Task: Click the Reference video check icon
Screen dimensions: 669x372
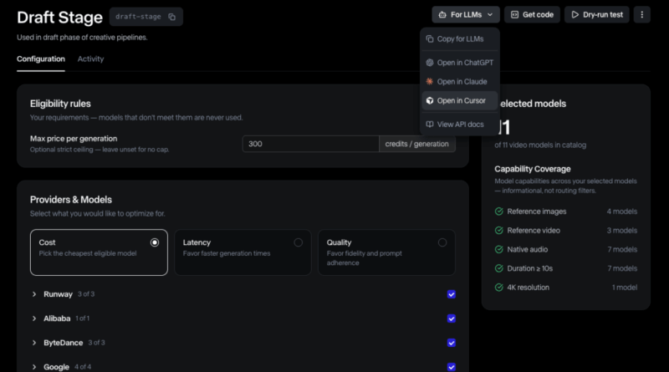Action: pos(498,231)
